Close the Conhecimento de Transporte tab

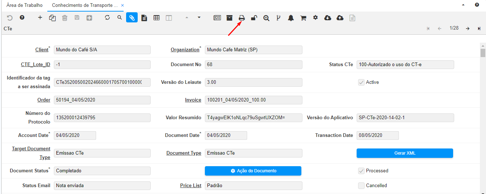click(x=122, y=5)
